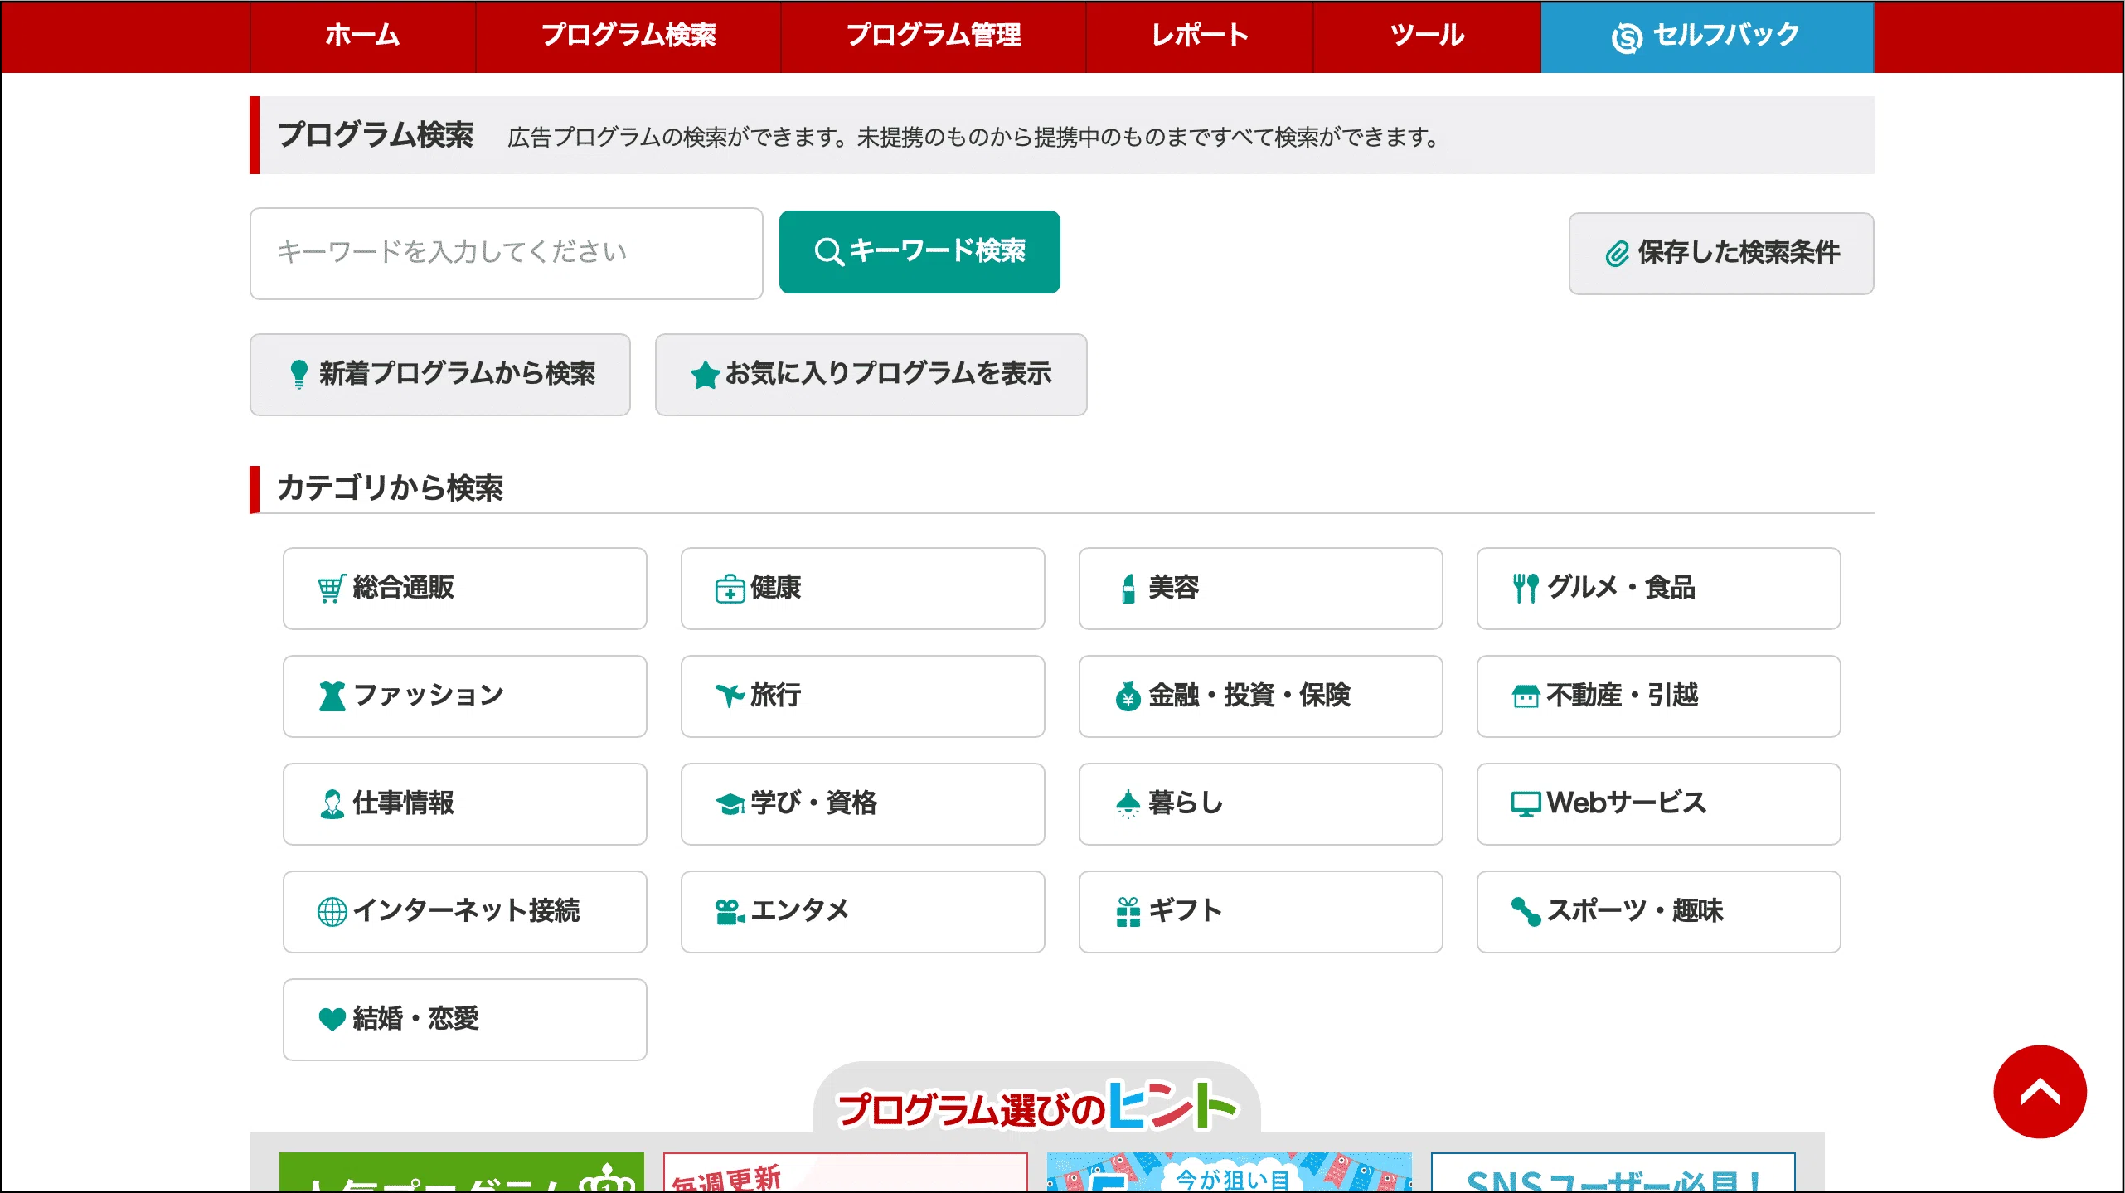2125x1193 pixels.
Task: Click the gift box icon for ギフト
Action: [1128, 911]
